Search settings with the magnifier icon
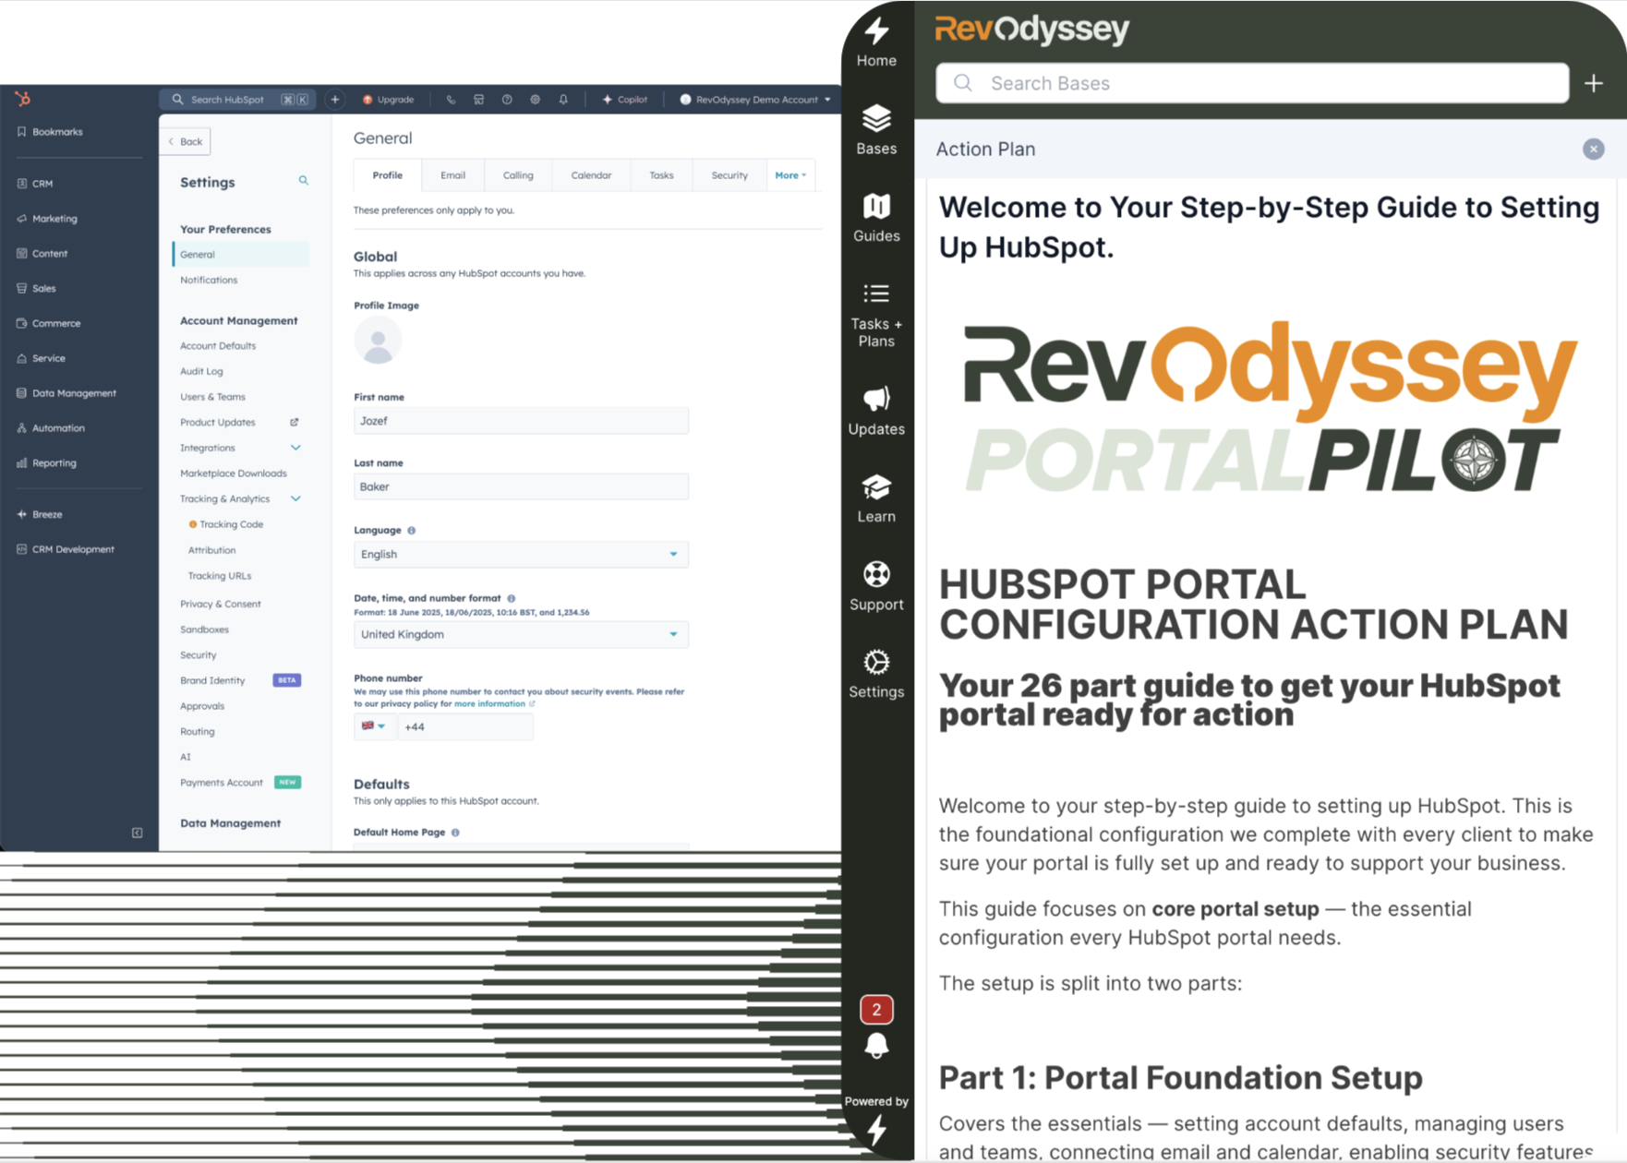Viewport: 1627px width, 1163px height. tap(304, 181)
